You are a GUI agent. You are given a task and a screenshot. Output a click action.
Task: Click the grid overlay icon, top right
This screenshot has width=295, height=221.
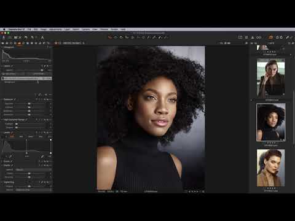tap(246, 37)
